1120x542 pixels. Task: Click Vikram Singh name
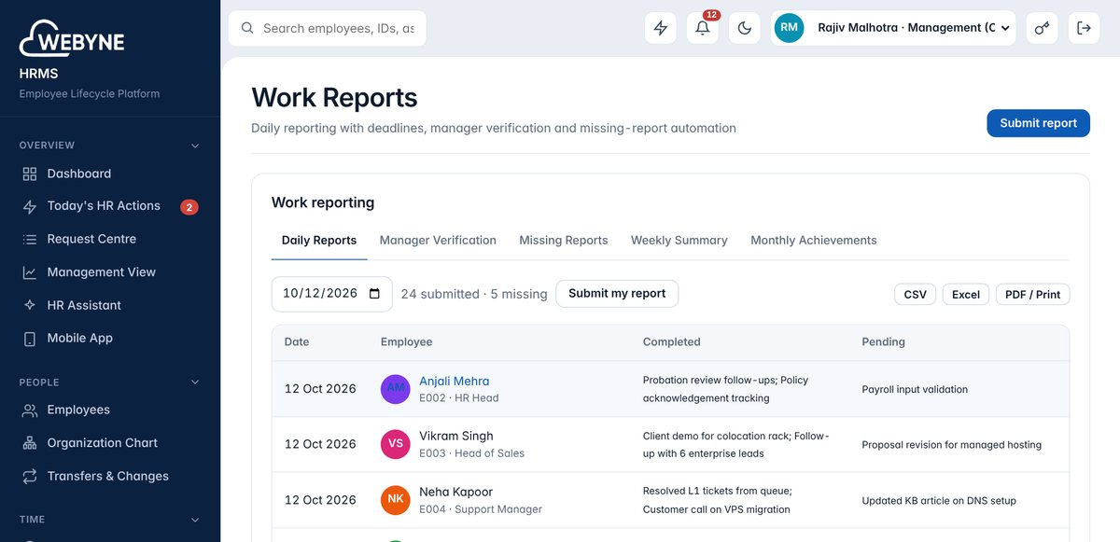pos(456,437)
